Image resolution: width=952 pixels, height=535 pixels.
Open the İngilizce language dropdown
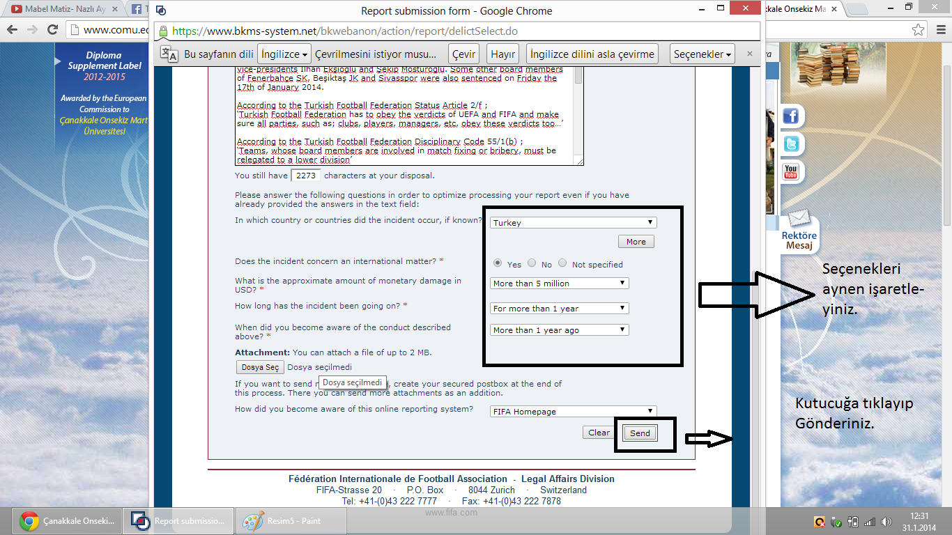click(284, 54)
